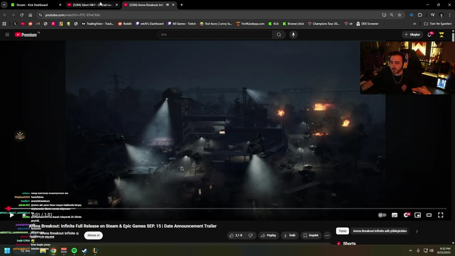Expand hidden bookmarks chevron
The height and width of the screenshot is (256, 455).
click(x=414, y=24)
